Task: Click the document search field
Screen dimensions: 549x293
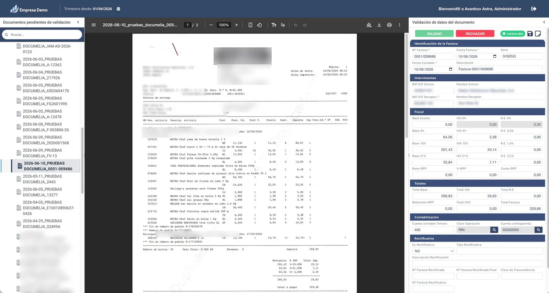Action: [x=42, y=35]
